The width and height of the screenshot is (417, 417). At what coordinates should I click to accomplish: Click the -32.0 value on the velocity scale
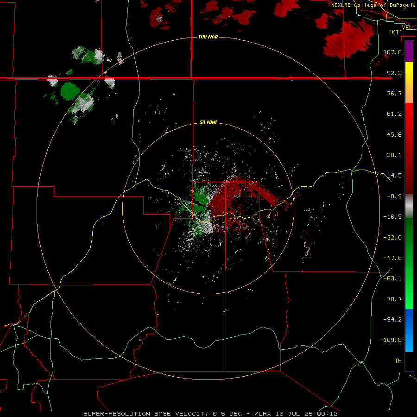tap(392, 238)
